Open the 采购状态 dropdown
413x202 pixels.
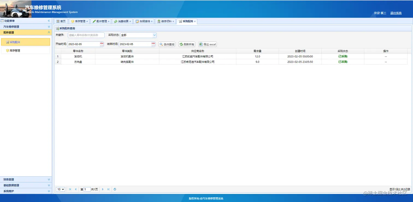[154, 35]
